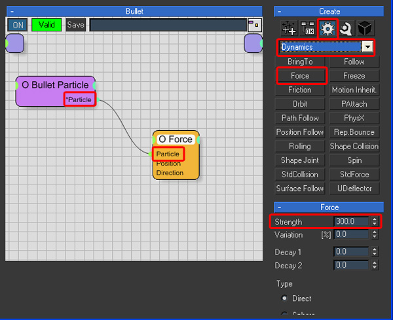This screenshot has width=393, height=320.
Task: Choose Surface Follow operator
Action: (x=300, y=188)
